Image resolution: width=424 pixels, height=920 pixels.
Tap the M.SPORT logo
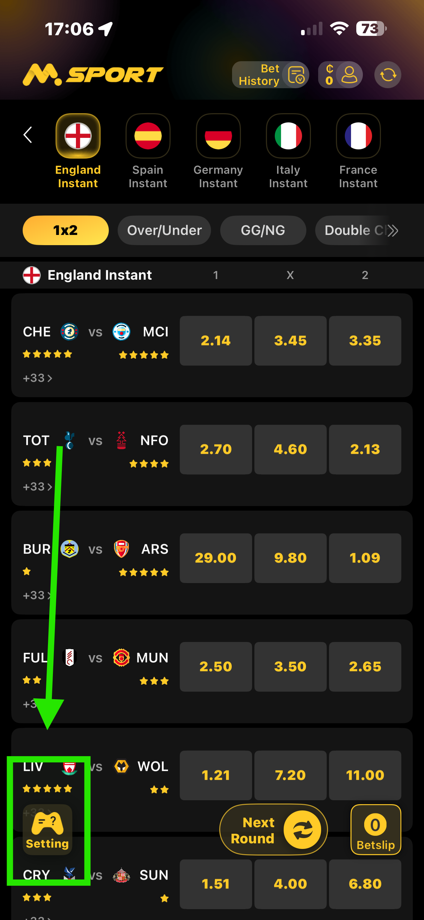pyautogui.click(x=93, y=75)
